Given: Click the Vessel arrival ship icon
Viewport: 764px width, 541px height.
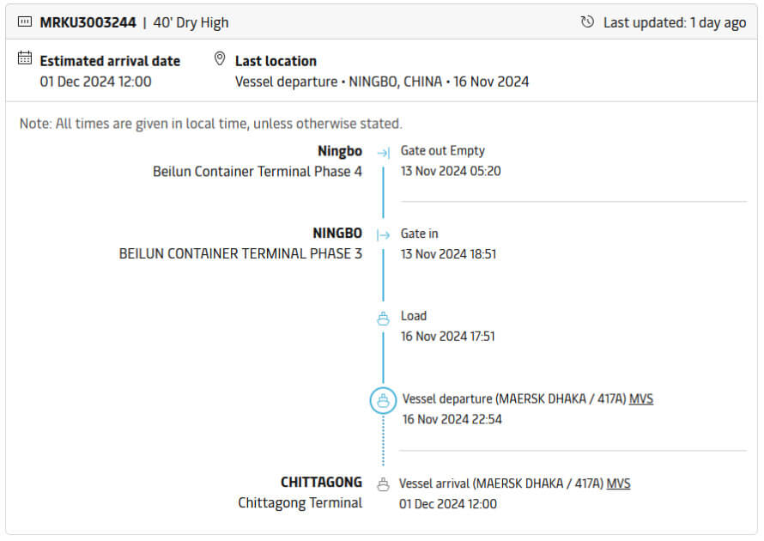Looking at the screenshot, I should (383, 484).
